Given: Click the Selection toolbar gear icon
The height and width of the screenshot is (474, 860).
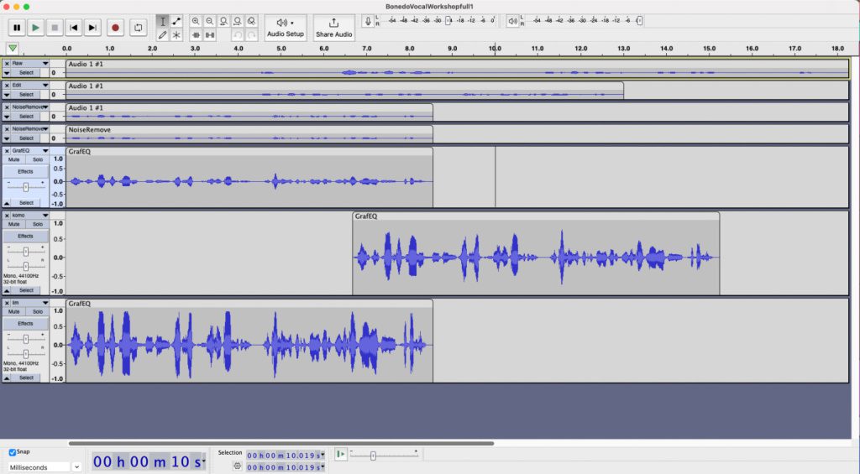Looking at the screenshot, I should click(x=237, y=466).
